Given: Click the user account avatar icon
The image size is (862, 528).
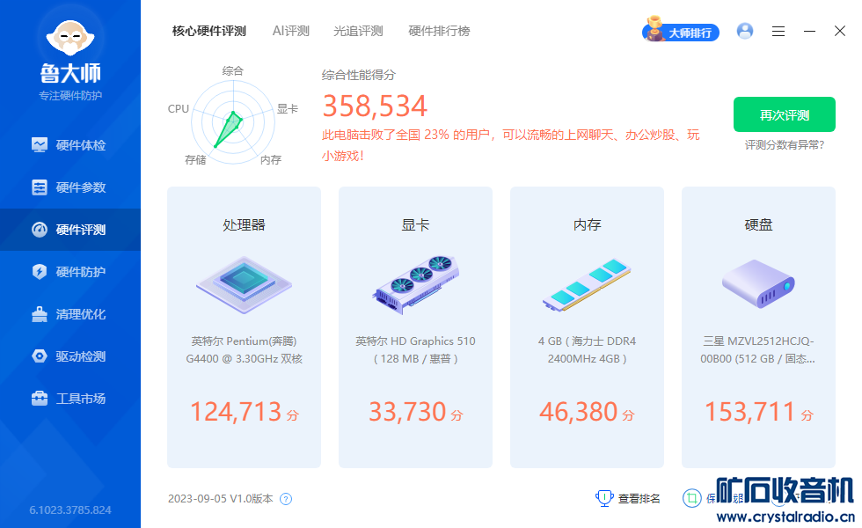Looking at the screenshot, I should (745, 31).
